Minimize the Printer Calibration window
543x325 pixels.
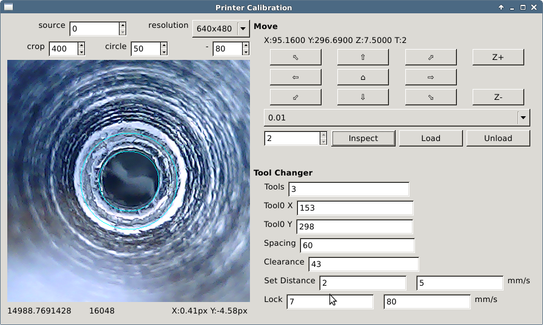click(x=512, y=7)
